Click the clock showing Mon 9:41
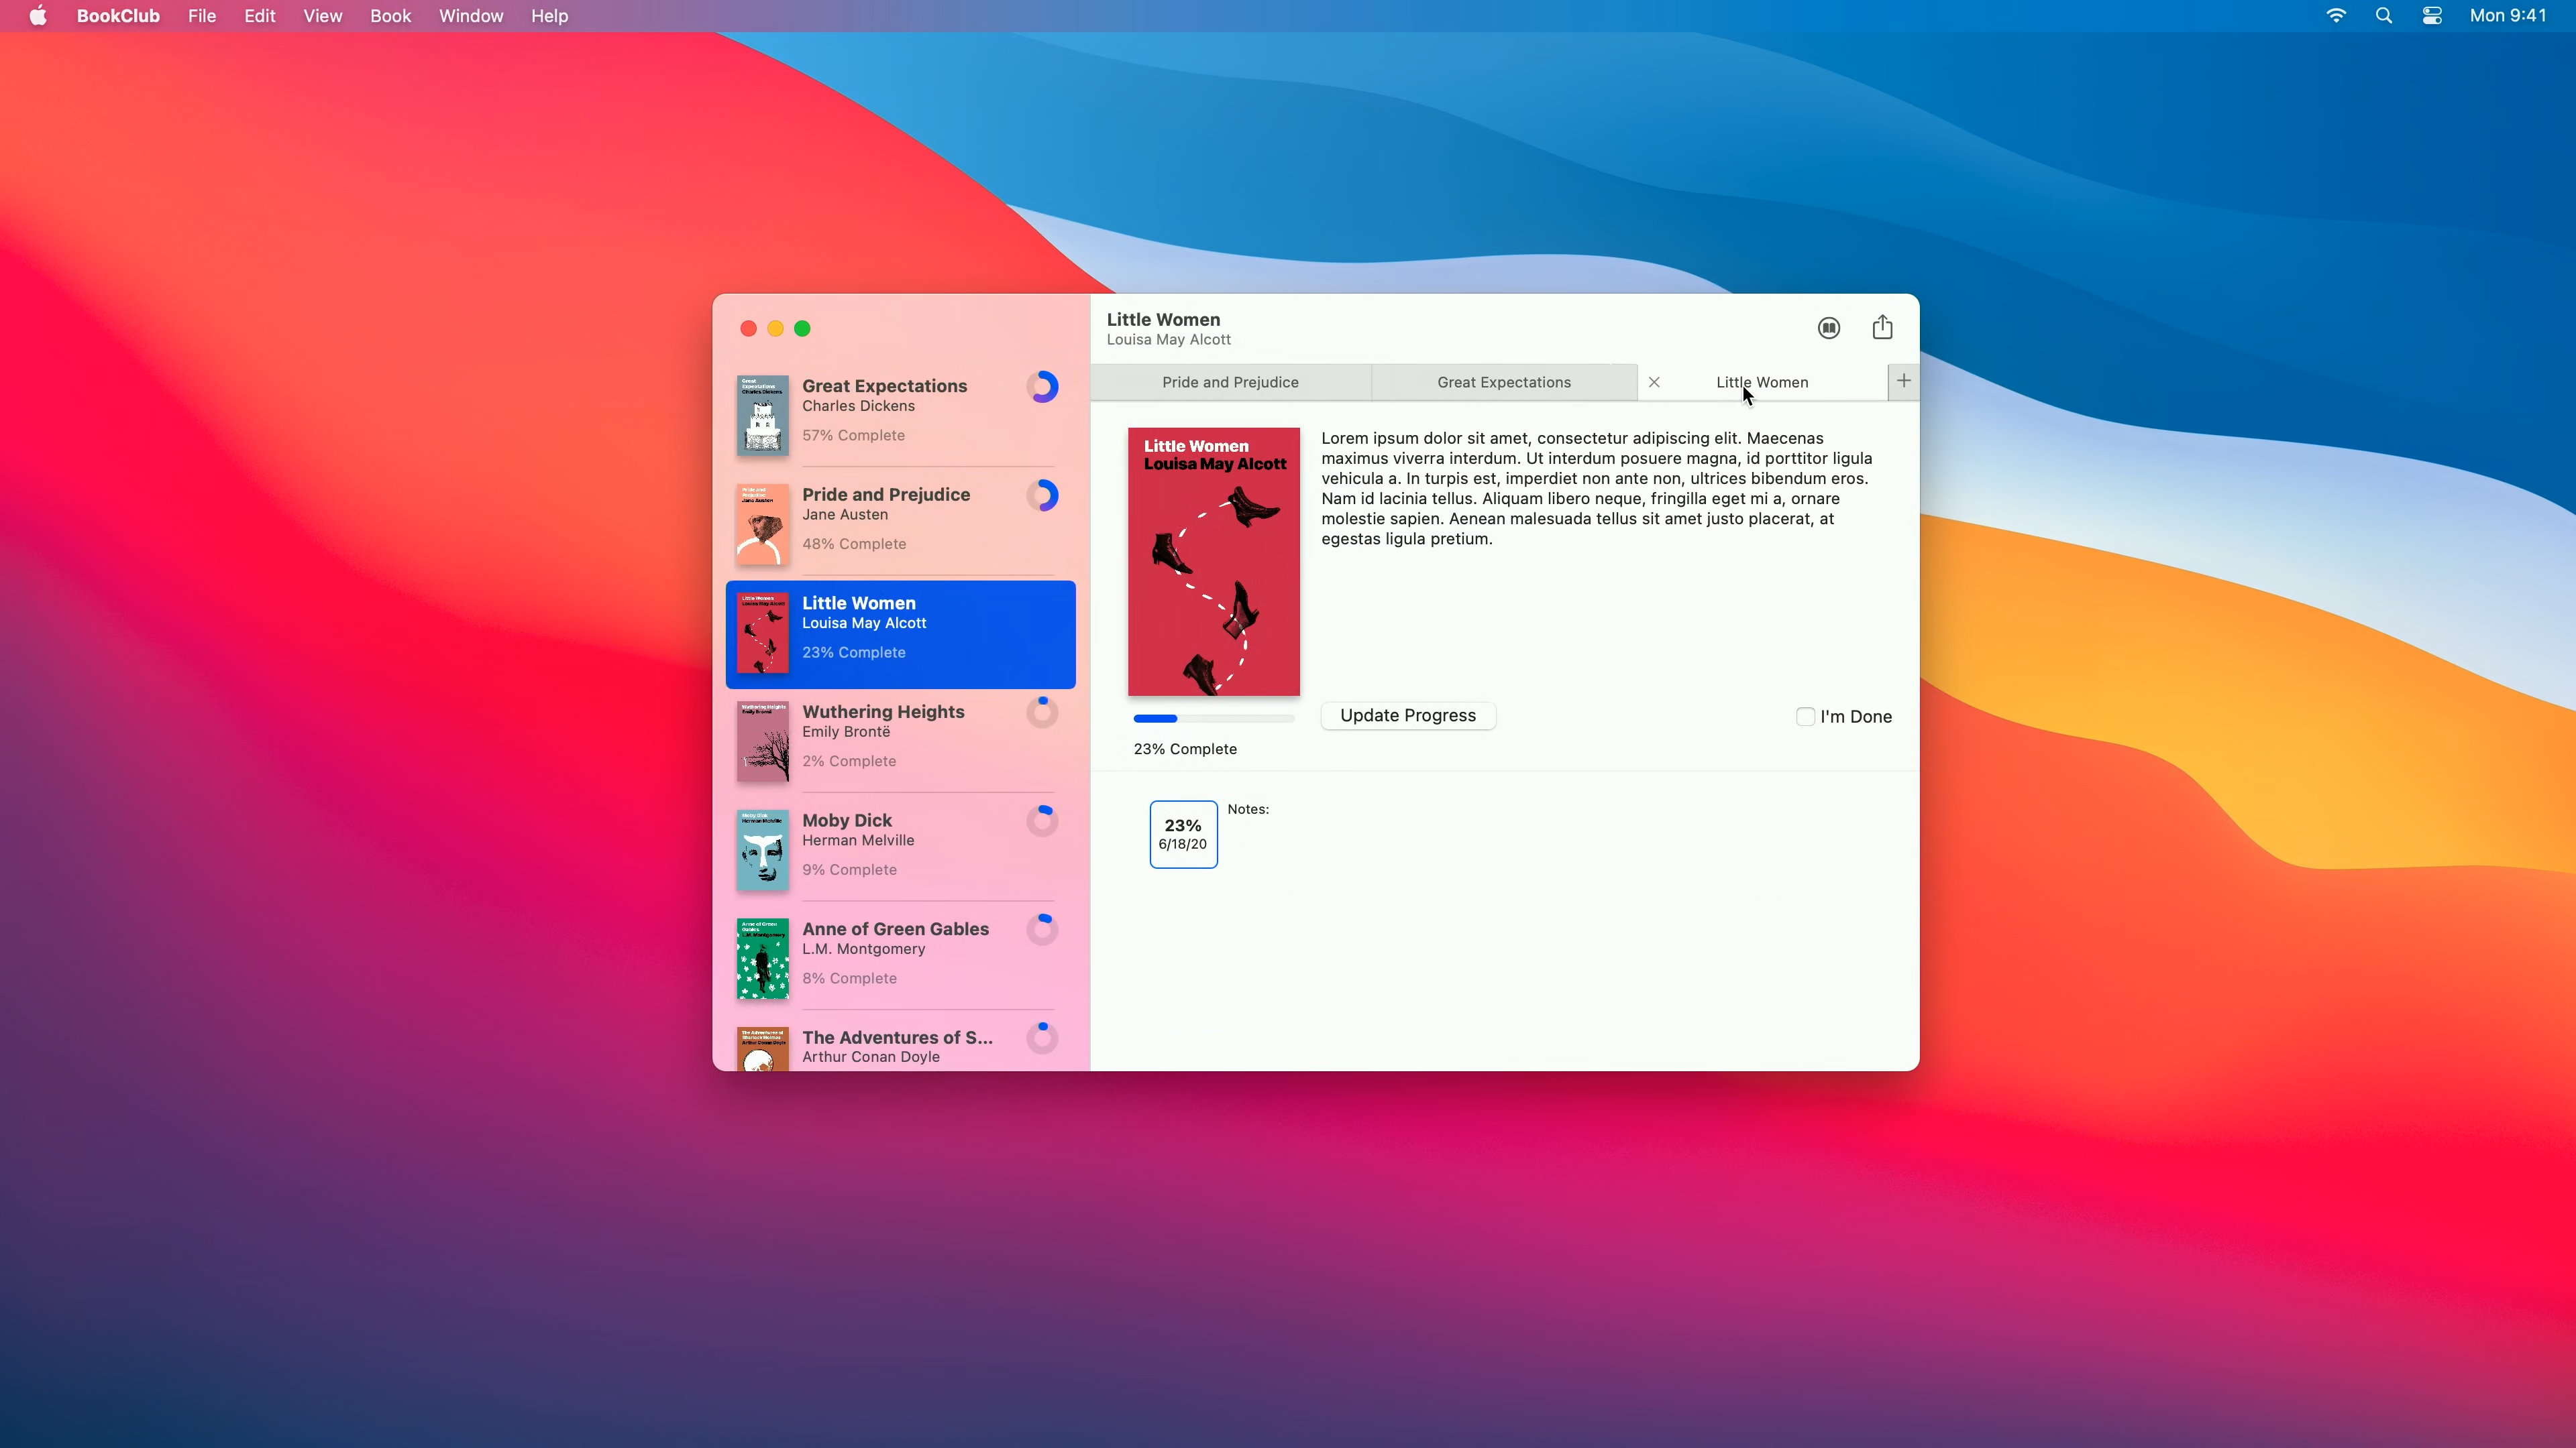This screenshot has width=2576, height=1448. [2508, 16]
